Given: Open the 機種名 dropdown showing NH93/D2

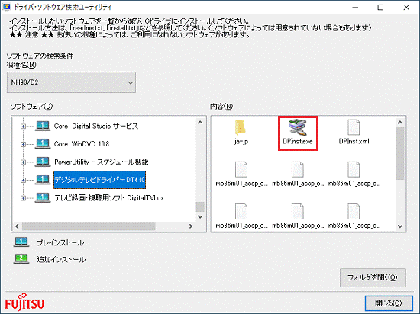Looking at the screenshot, I should [x=71, y=82].
